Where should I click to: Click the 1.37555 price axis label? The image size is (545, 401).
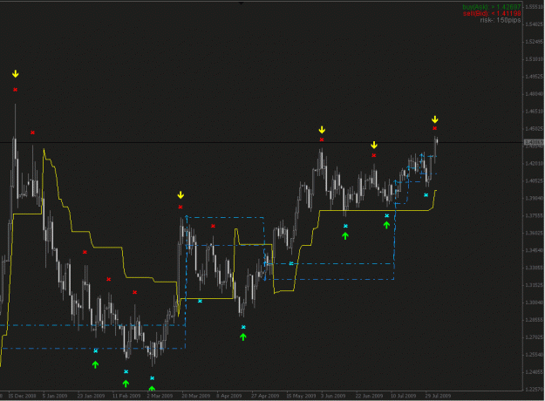point(535,215)
